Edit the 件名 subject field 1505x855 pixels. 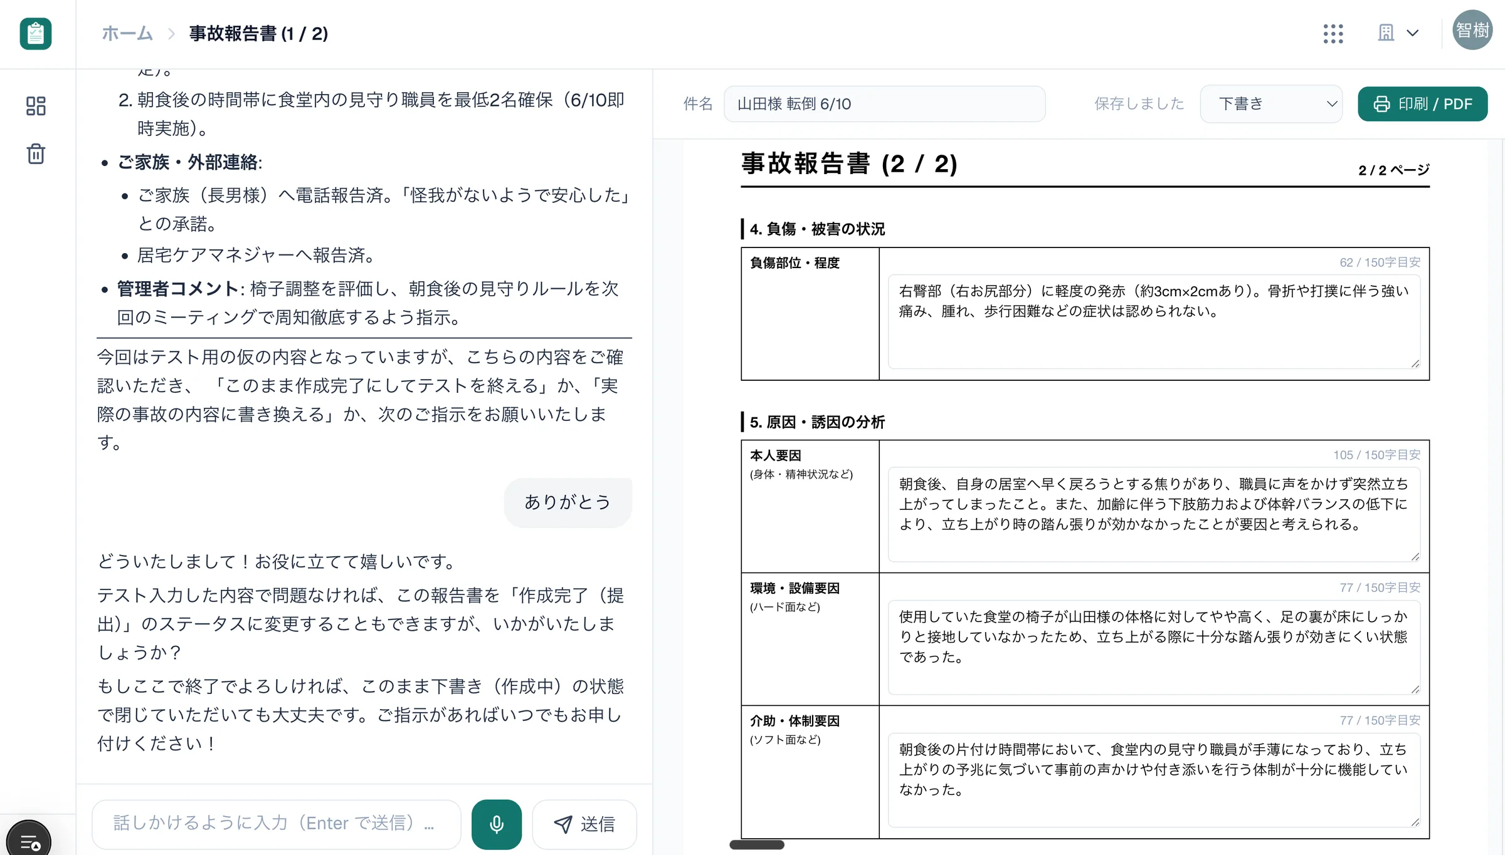click(x=884, y=104)
